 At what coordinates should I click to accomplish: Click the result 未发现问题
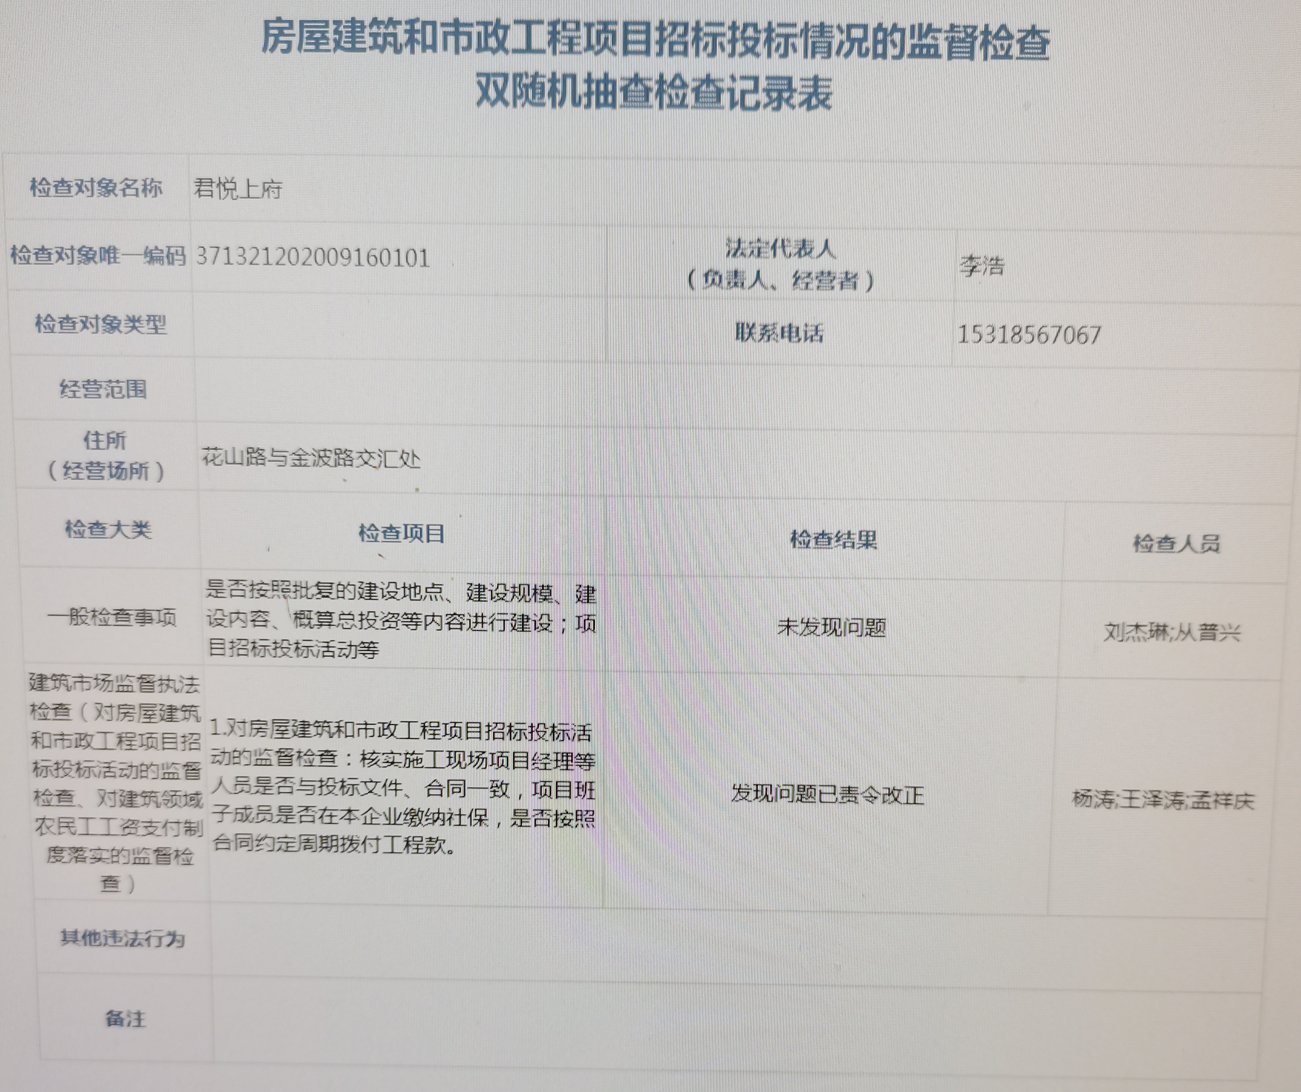(x=832, y=627)
